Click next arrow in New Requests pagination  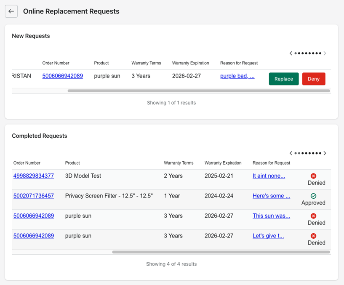point(325,53)
